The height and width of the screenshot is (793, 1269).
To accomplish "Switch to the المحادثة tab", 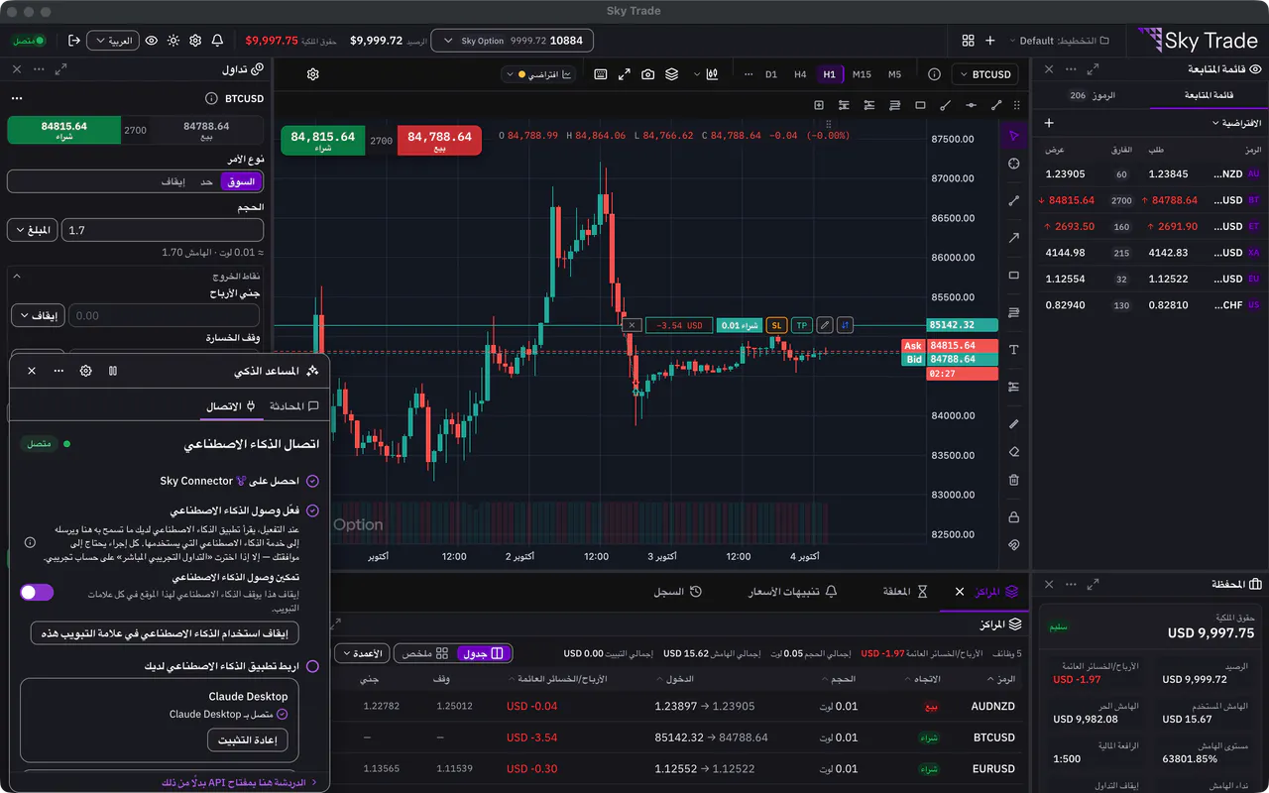I will point(294,406).
